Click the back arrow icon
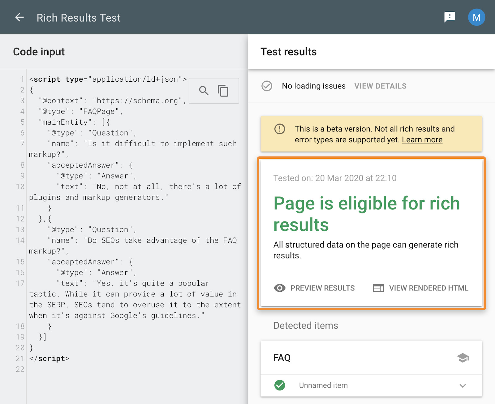This screenshot has height=404, width=495. point(19,17)
